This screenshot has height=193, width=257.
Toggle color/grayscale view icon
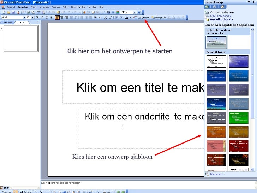(x=118, y=12)
